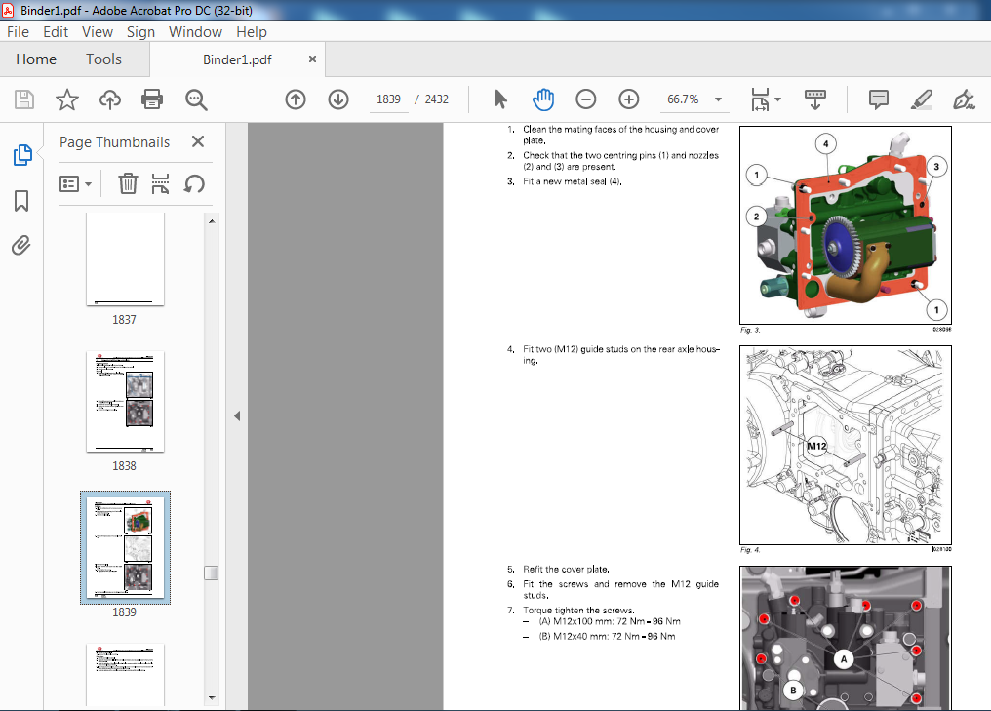Go to previous page arrow
Image resolution: width=991 pixels, height=711 pixels.
(296, 99)
